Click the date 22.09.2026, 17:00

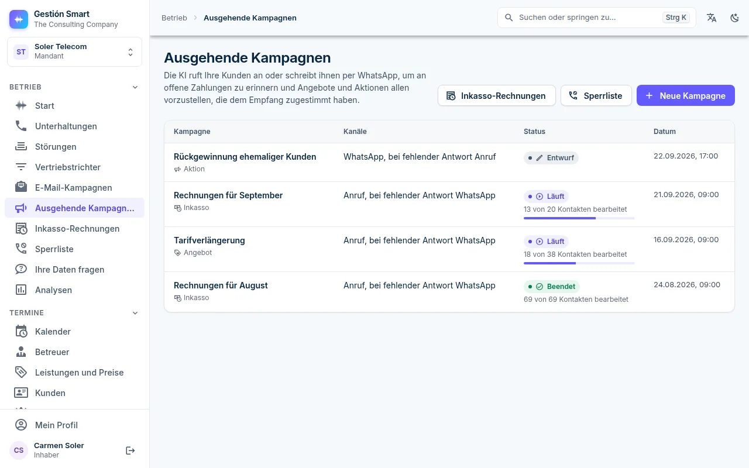pos(686,156)
